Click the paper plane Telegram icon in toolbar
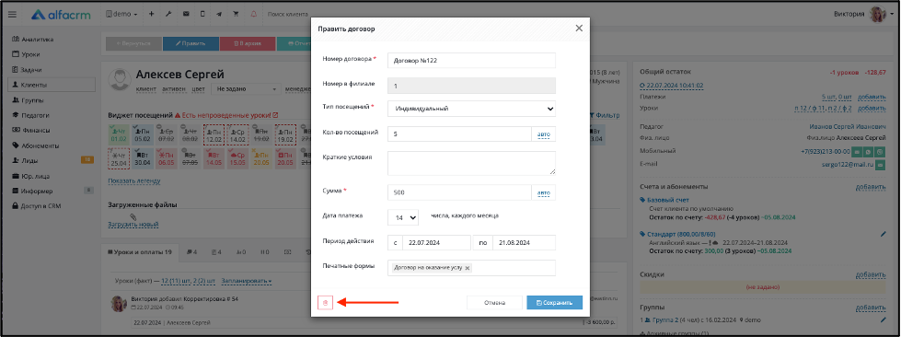 pyautogui.click(x=219, y=14)
